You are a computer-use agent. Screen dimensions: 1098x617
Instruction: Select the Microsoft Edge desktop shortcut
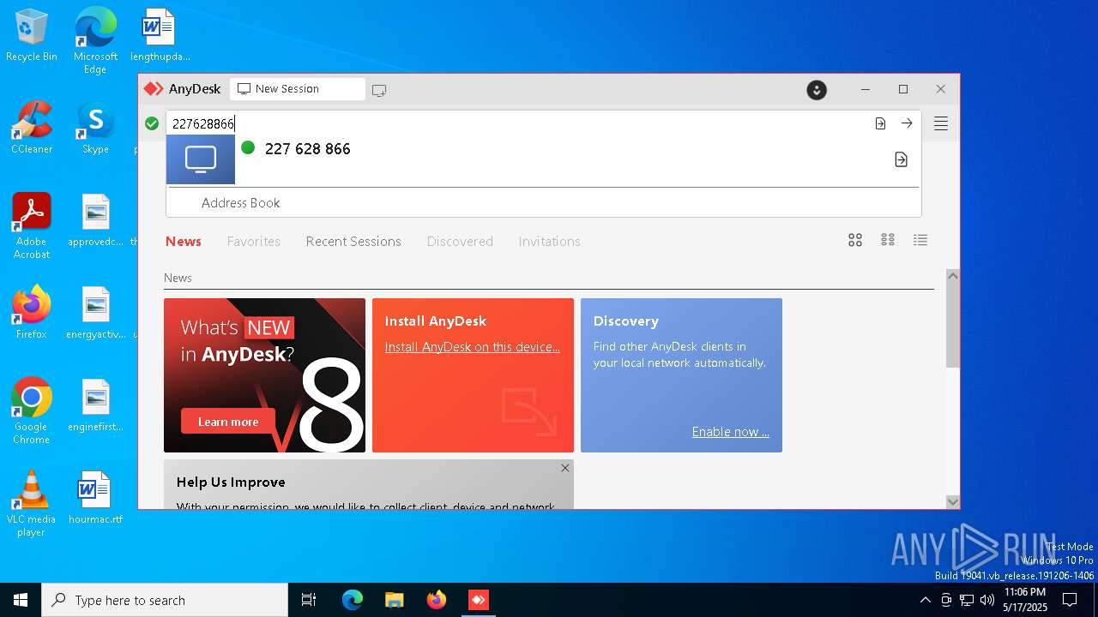(x=95, y=41)
